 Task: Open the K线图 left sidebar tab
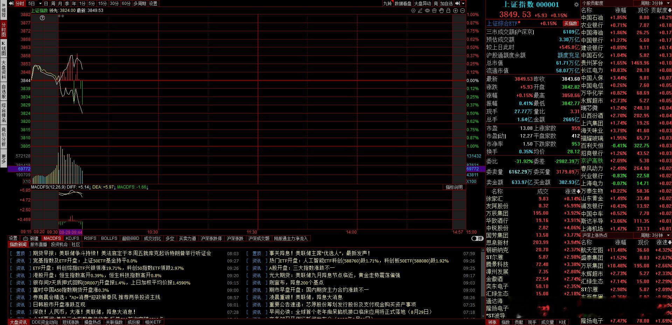[3, 49]
